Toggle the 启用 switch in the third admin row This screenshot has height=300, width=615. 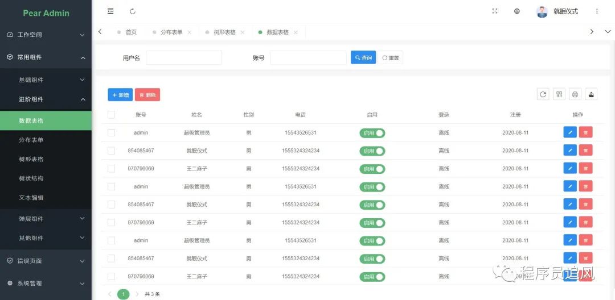click(372, 241)
